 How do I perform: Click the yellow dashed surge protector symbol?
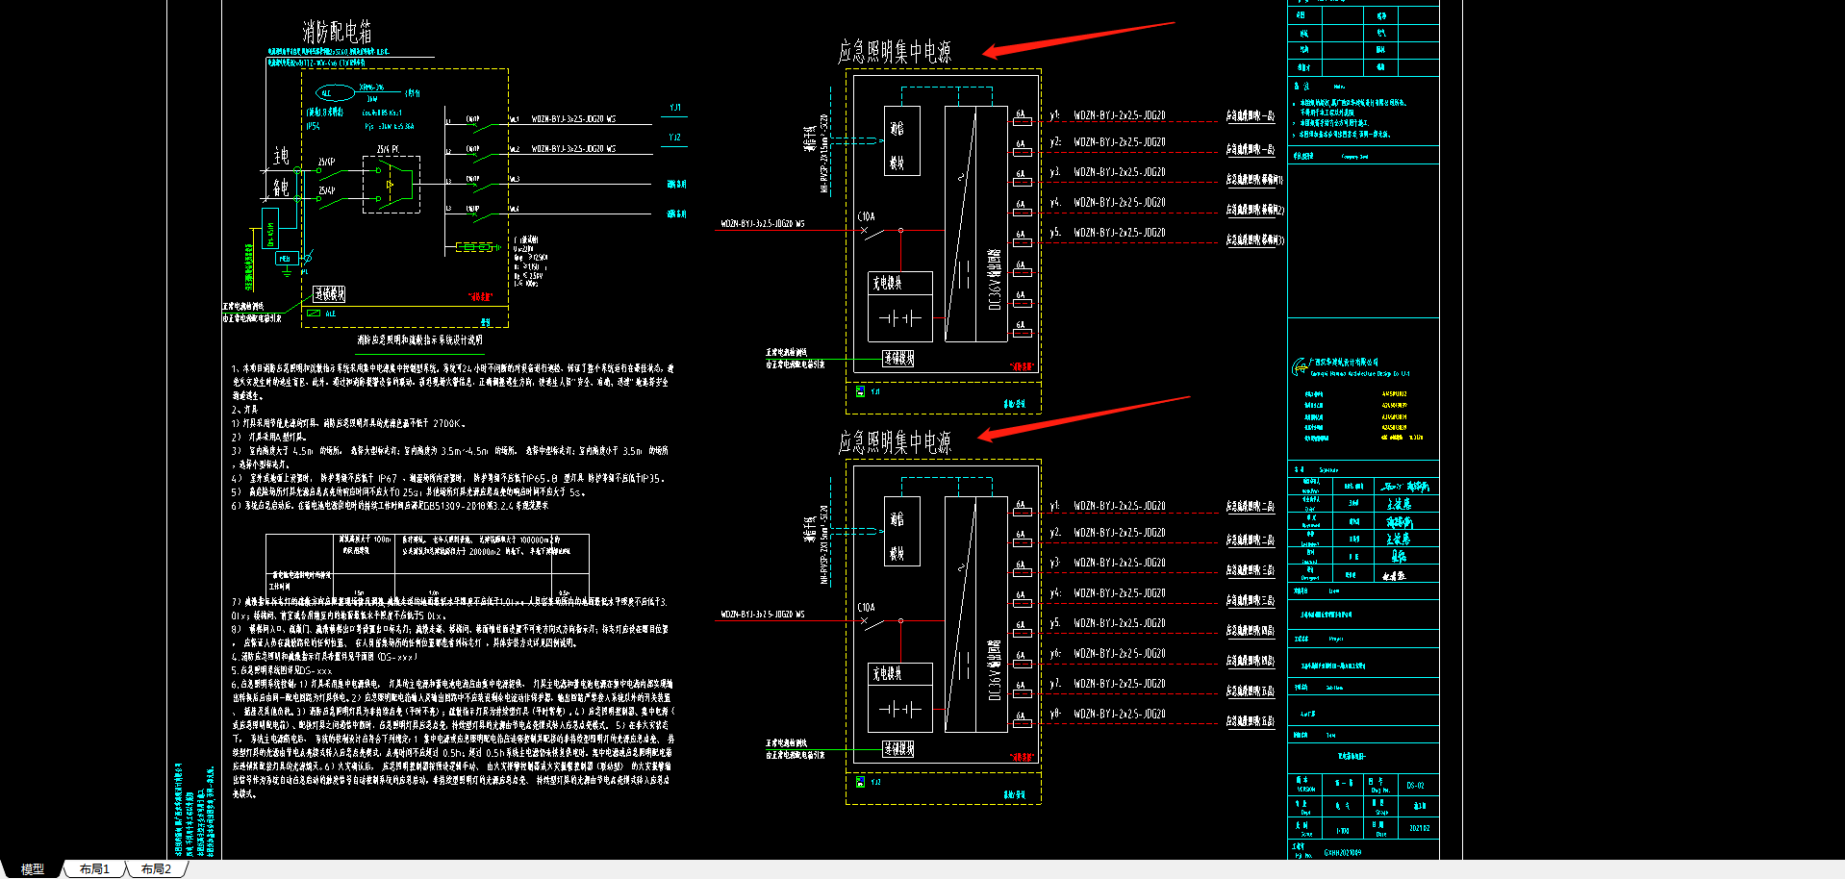[x=474, y=247]
